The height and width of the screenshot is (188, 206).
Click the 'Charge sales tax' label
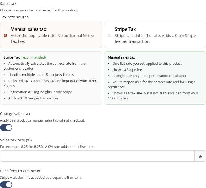tap(15, 114)
